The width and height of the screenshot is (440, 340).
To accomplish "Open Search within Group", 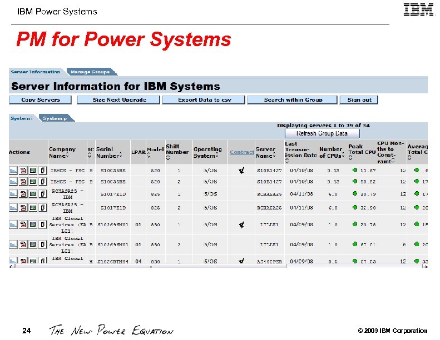I will click(x=292, y=100).
